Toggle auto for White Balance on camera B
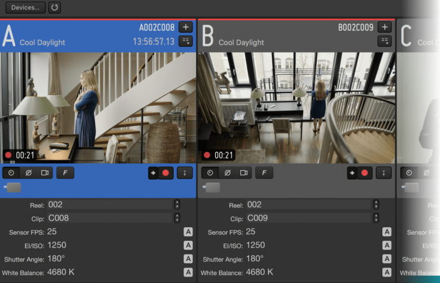The width and height of the screenshot is (440, 283). point(387,272)
